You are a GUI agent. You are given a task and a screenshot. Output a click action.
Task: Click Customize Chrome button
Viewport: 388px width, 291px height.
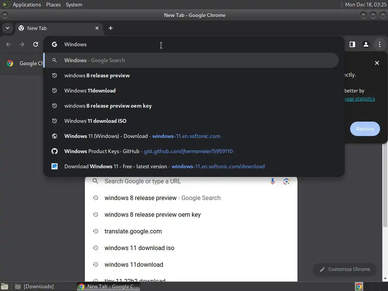click(345, 269)
